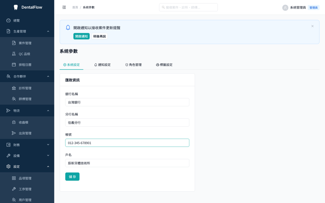Image resolution: width=325 pixels, height=203 pixels.
Task: Click the notification bell icon
Action: click(x=68, y=28)
